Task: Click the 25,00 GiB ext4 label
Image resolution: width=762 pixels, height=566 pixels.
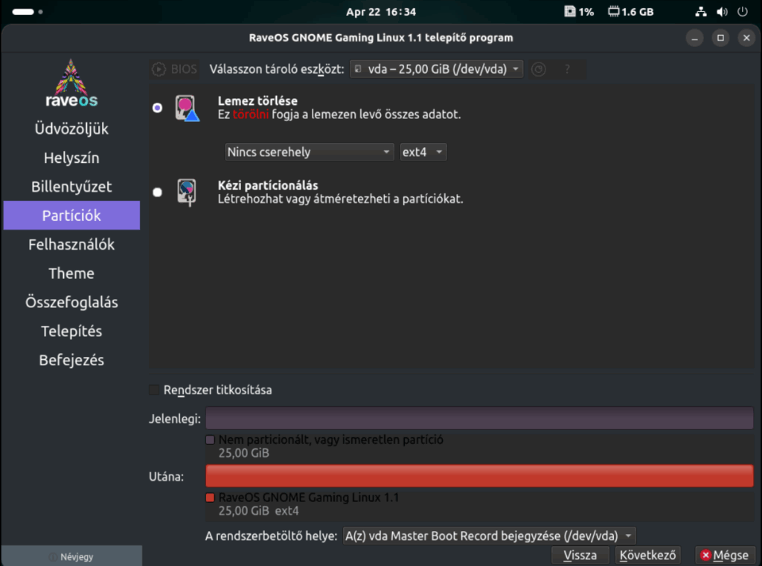Action: [x=258, y=511]
